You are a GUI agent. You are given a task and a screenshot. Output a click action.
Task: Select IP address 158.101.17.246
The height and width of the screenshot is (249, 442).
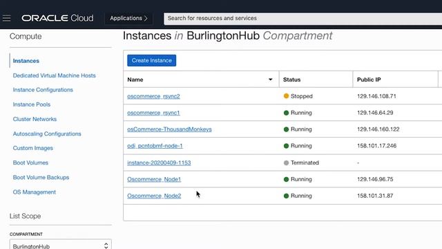(x=376, y=146)
